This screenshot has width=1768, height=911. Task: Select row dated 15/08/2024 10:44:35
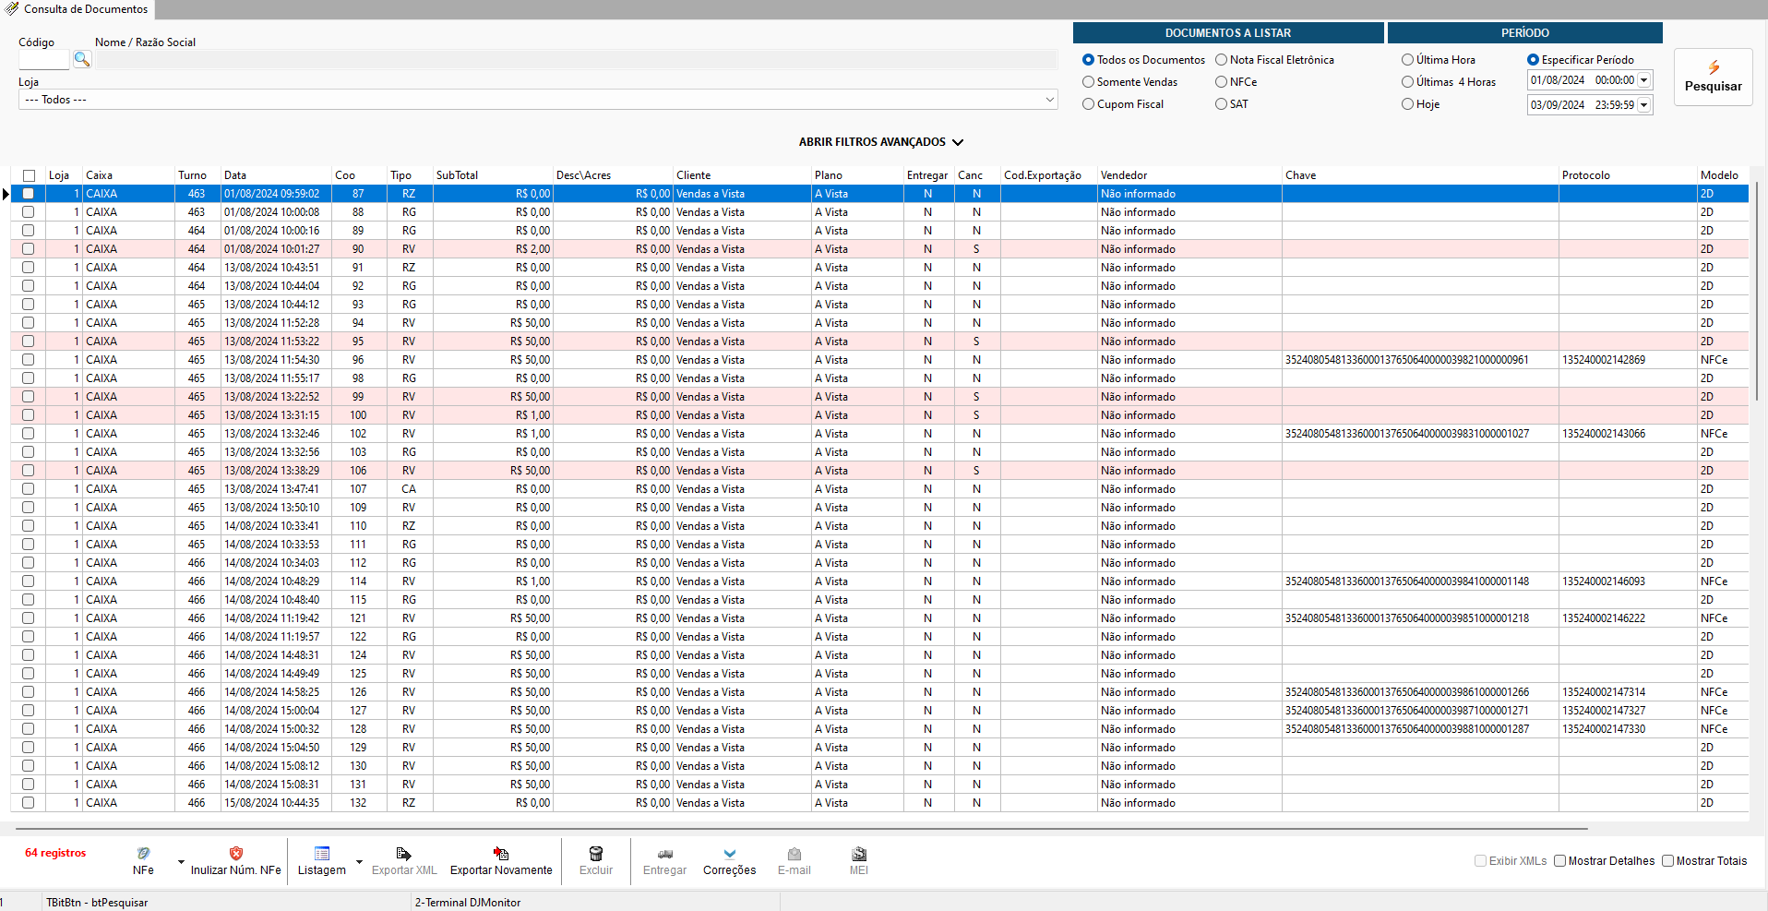pyautogui.click(x=879, y=803)
